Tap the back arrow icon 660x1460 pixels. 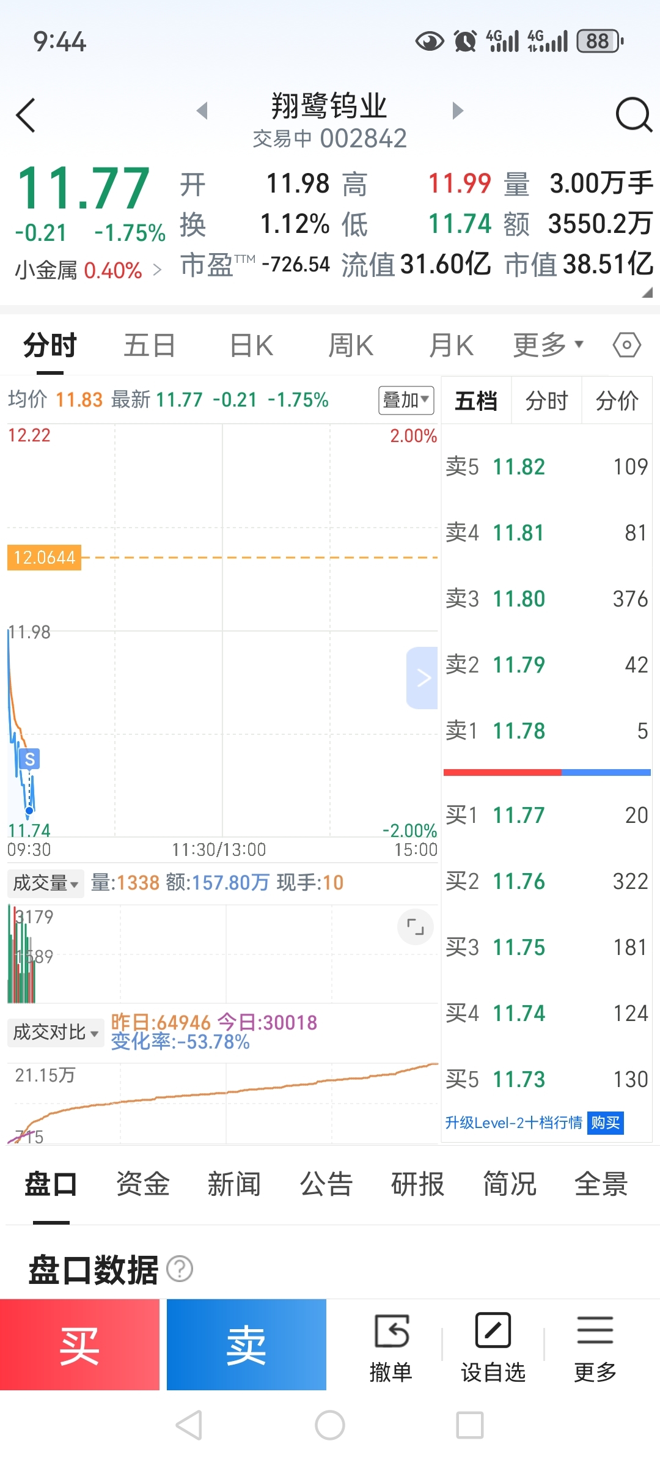(26, 115)
